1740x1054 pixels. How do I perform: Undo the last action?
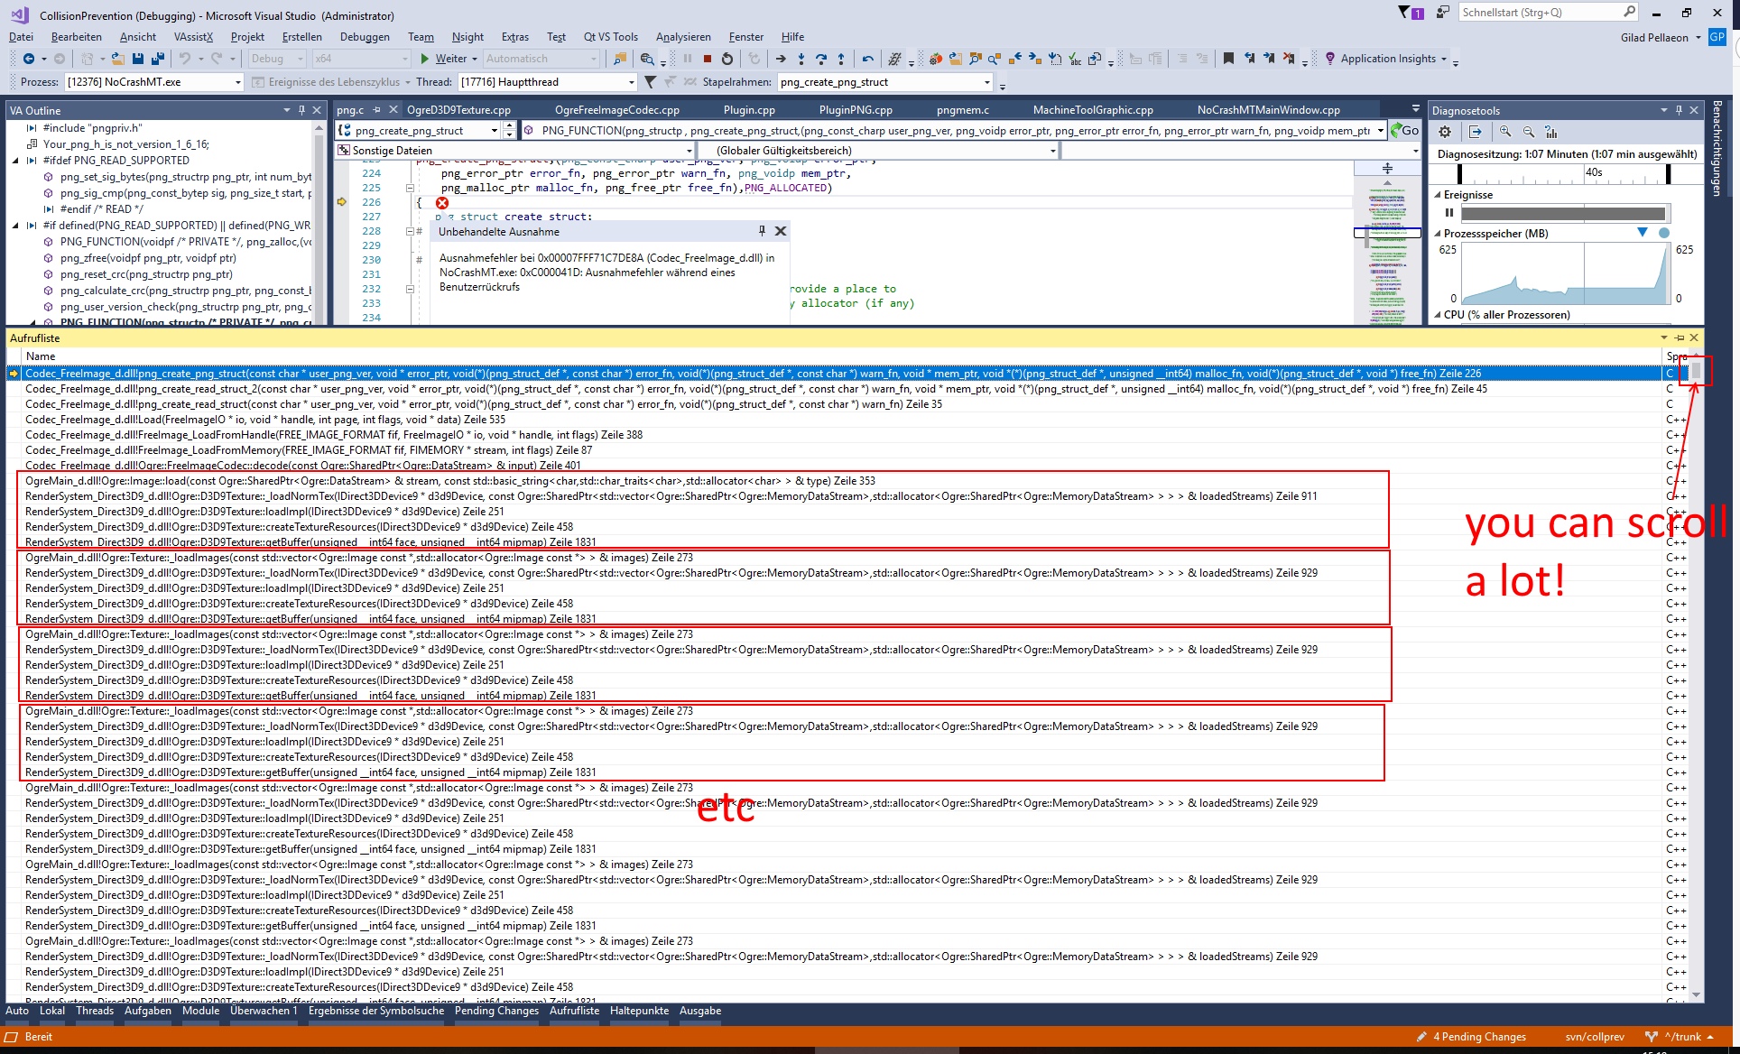[x=185, y=59]
